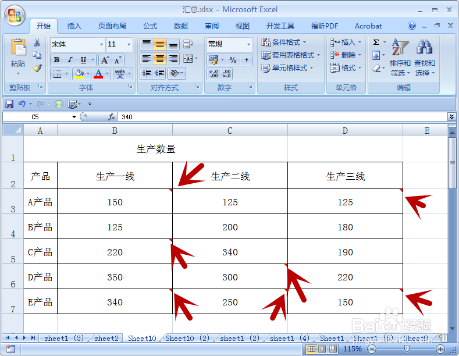Open Cell Styles dropdown
Image resolution: width=459 pixels, height=356 pixels.
[287, 68]
